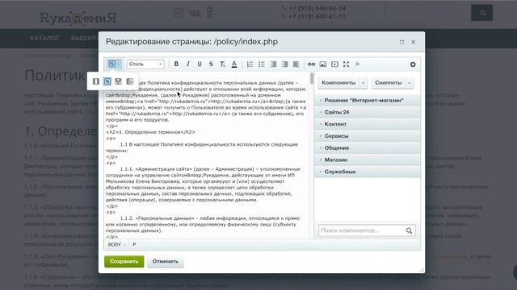Viewport: 517px width, 290px height.
Task: Click the РукадемиЯ site logo
Action: (x=78, y=18)
